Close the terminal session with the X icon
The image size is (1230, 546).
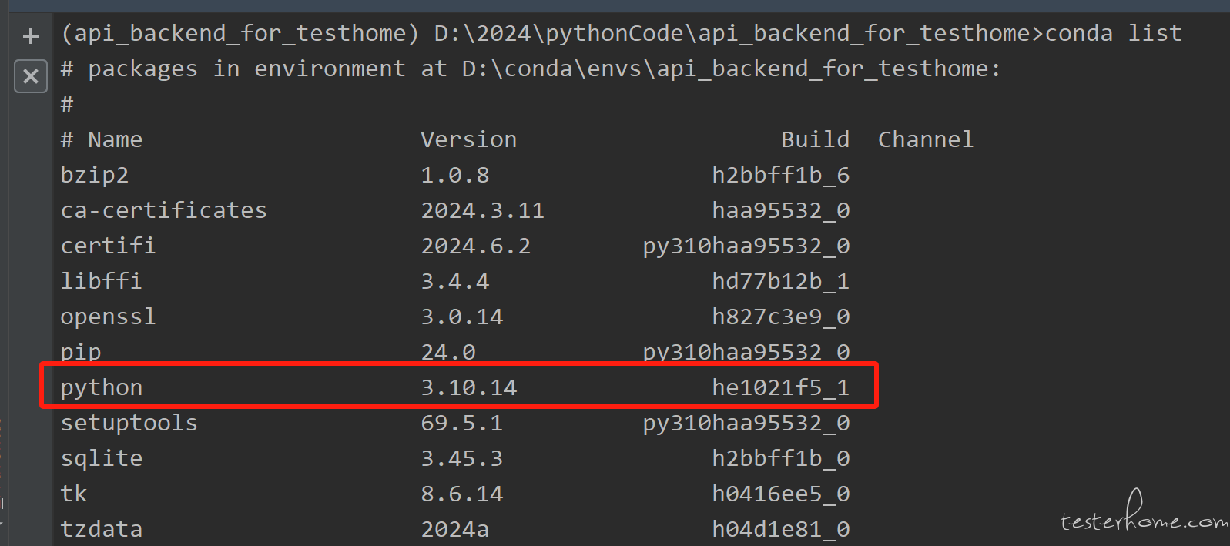pyautogui.click(x=31, y=76)
